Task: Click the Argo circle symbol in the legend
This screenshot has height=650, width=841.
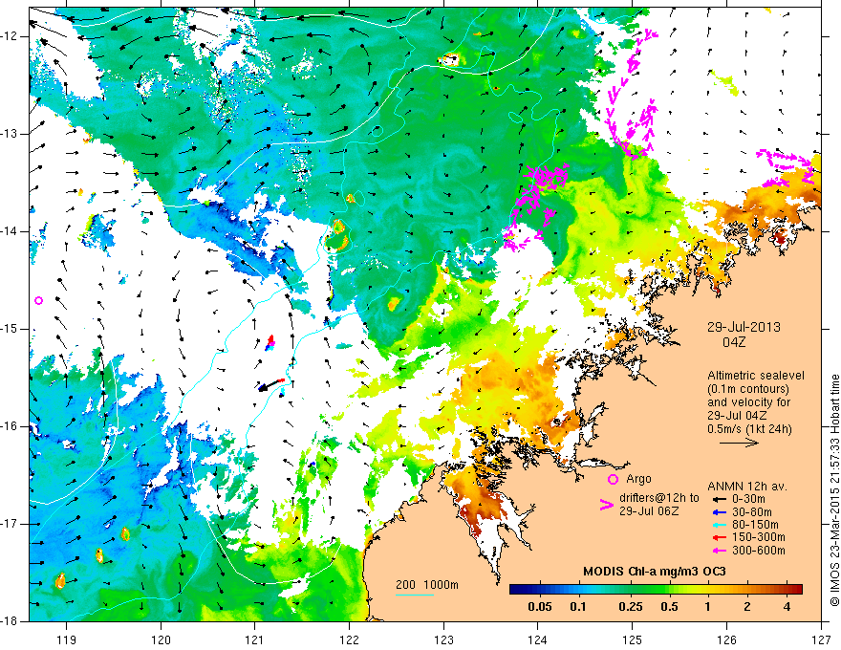Action: [613, 479]
